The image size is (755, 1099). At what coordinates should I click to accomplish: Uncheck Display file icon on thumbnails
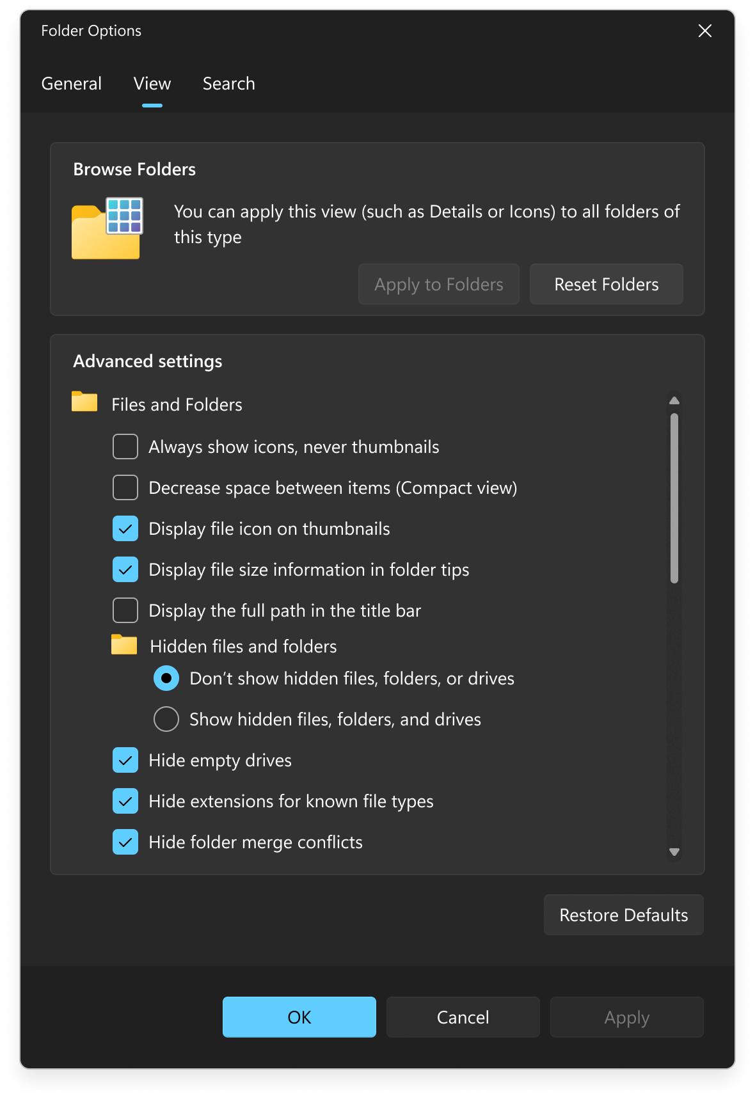[125, 528]
